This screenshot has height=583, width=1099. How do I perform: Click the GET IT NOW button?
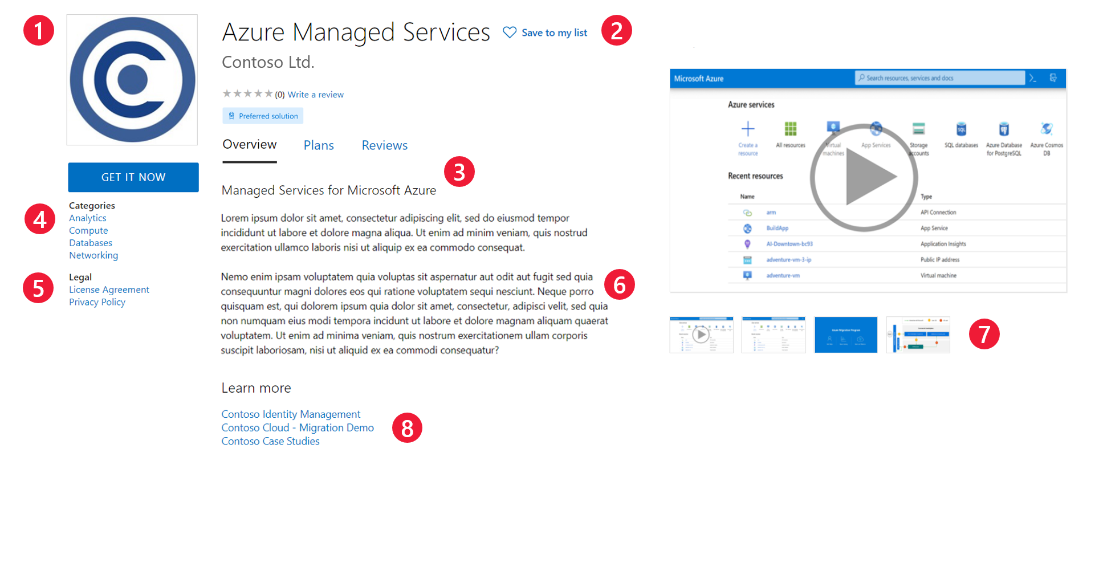(133, 177)
